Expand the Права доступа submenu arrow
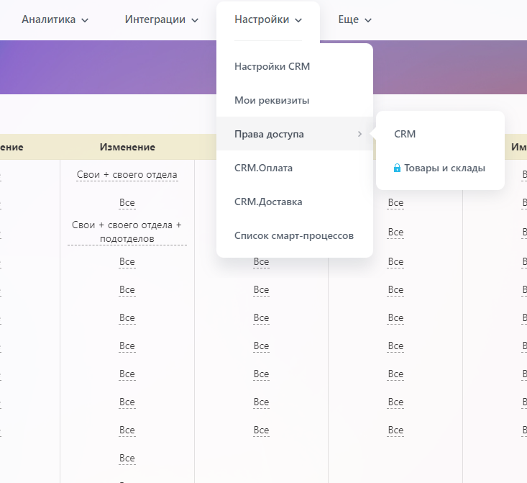This screenshot has width=527, height=483. [359, 134]
